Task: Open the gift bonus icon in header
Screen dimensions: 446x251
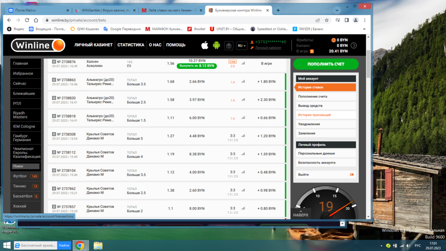Action: [x=229, y=46]
